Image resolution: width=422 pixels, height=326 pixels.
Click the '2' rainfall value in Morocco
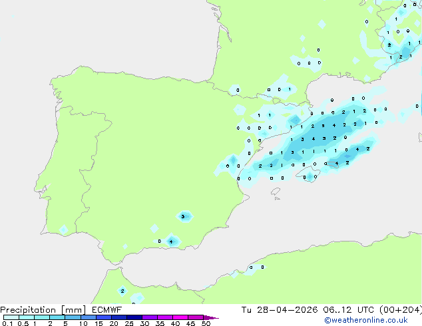122,291
